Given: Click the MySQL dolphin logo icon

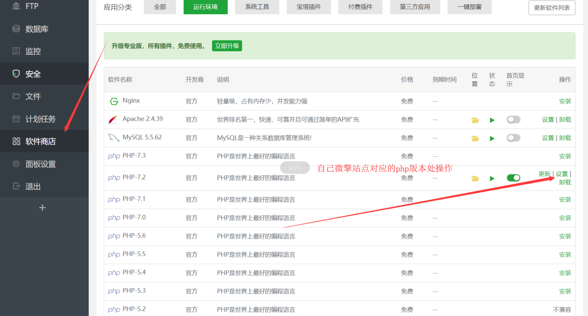Looking at the screenshot, I should [114, 138].
